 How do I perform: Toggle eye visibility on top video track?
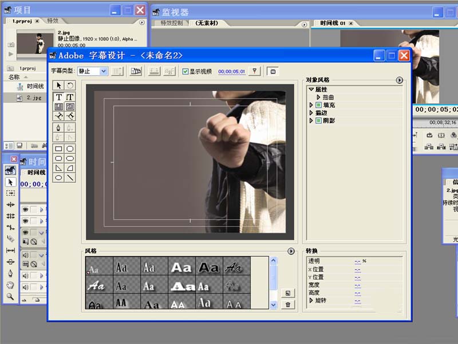pos(26,209)
